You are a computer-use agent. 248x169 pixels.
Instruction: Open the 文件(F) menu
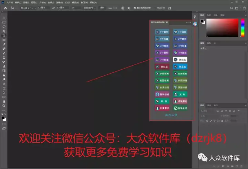[10, 2]
